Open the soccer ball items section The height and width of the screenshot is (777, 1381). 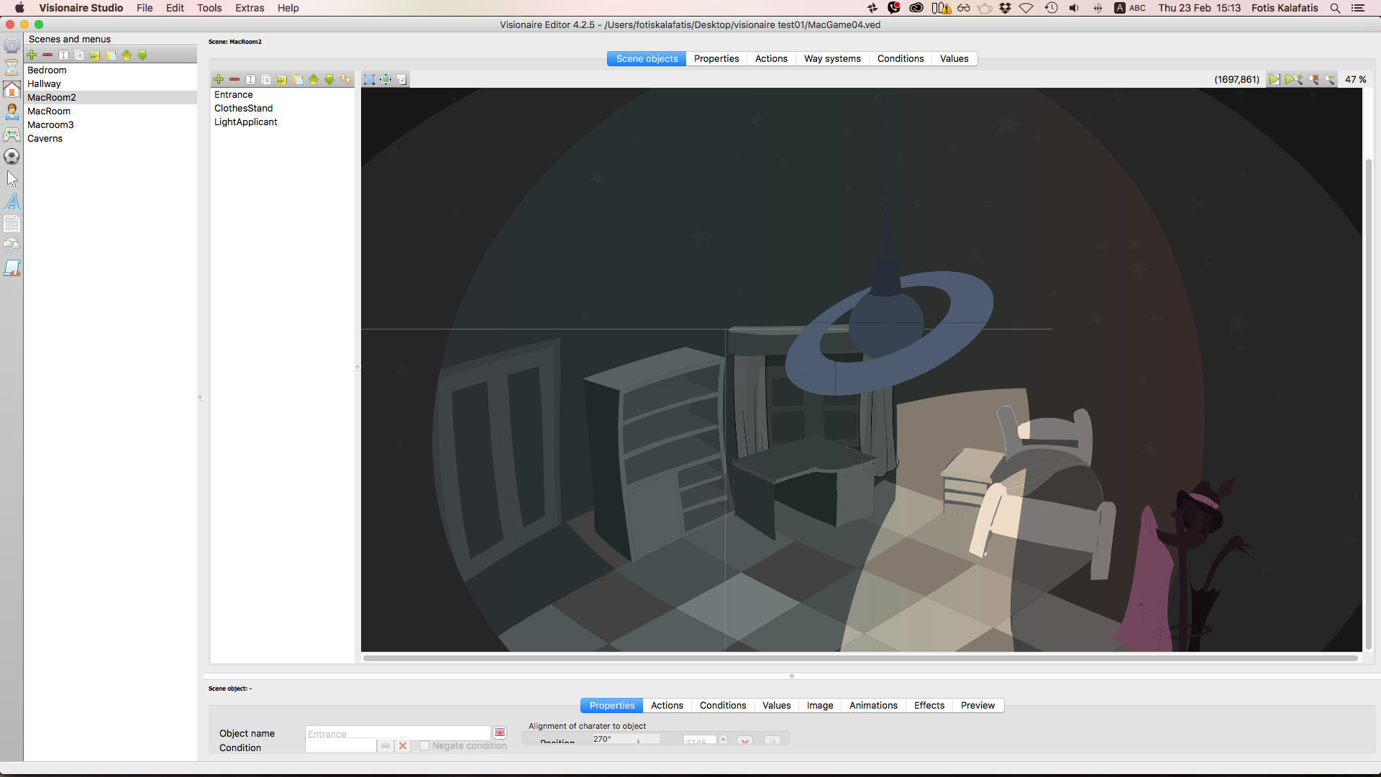click(x=12, y=156)
